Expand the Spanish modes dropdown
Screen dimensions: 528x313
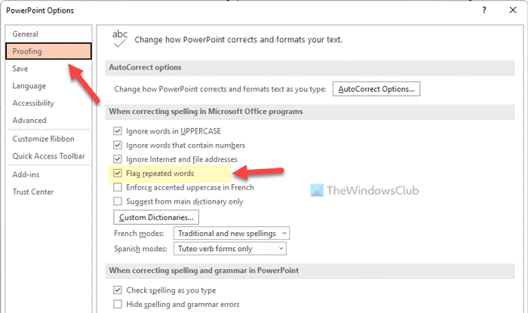[x=230, y=248]
